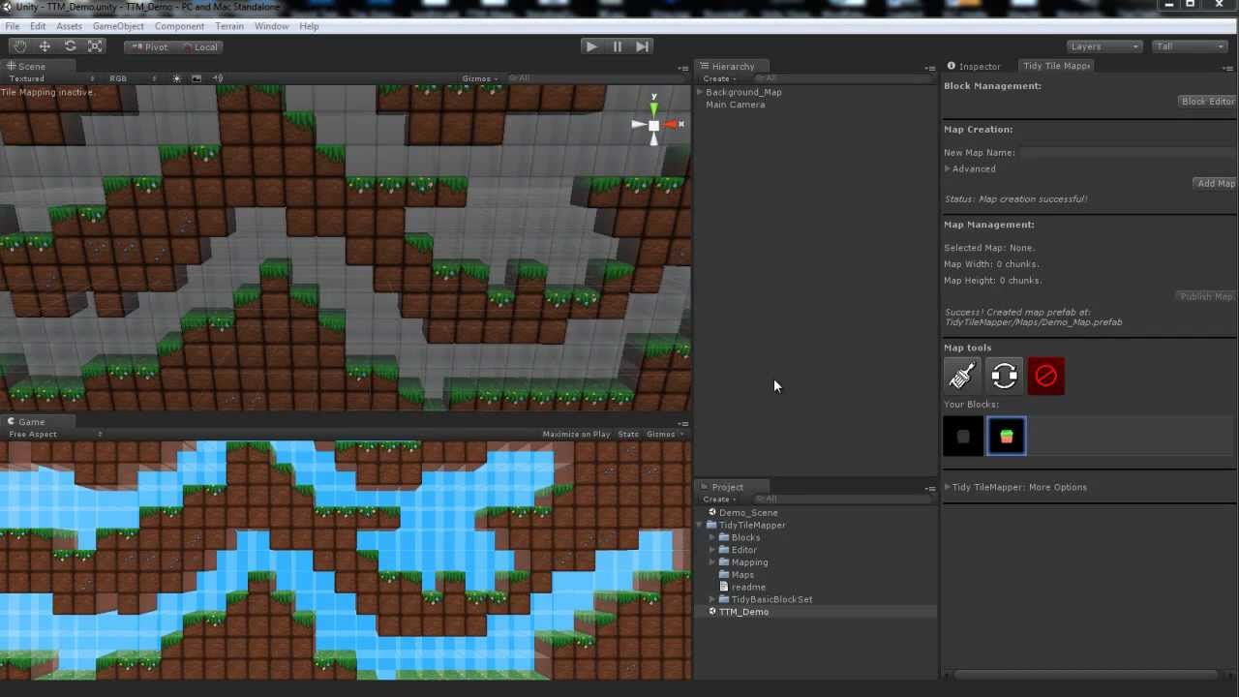Open Hierarchy Create dropdown

(720, 78)
